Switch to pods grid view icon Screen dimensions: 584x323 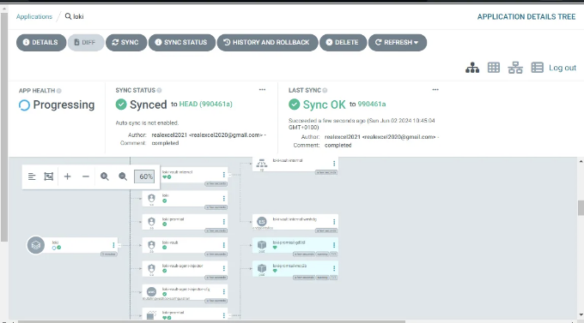494,68
